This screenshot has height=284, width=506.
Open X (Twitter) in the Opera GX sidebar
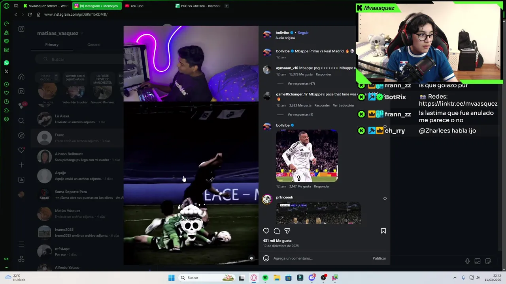6,71
